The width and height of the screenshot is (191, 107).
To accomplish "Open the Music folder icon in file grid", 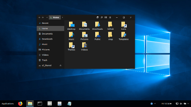I will tap(71, 36).
